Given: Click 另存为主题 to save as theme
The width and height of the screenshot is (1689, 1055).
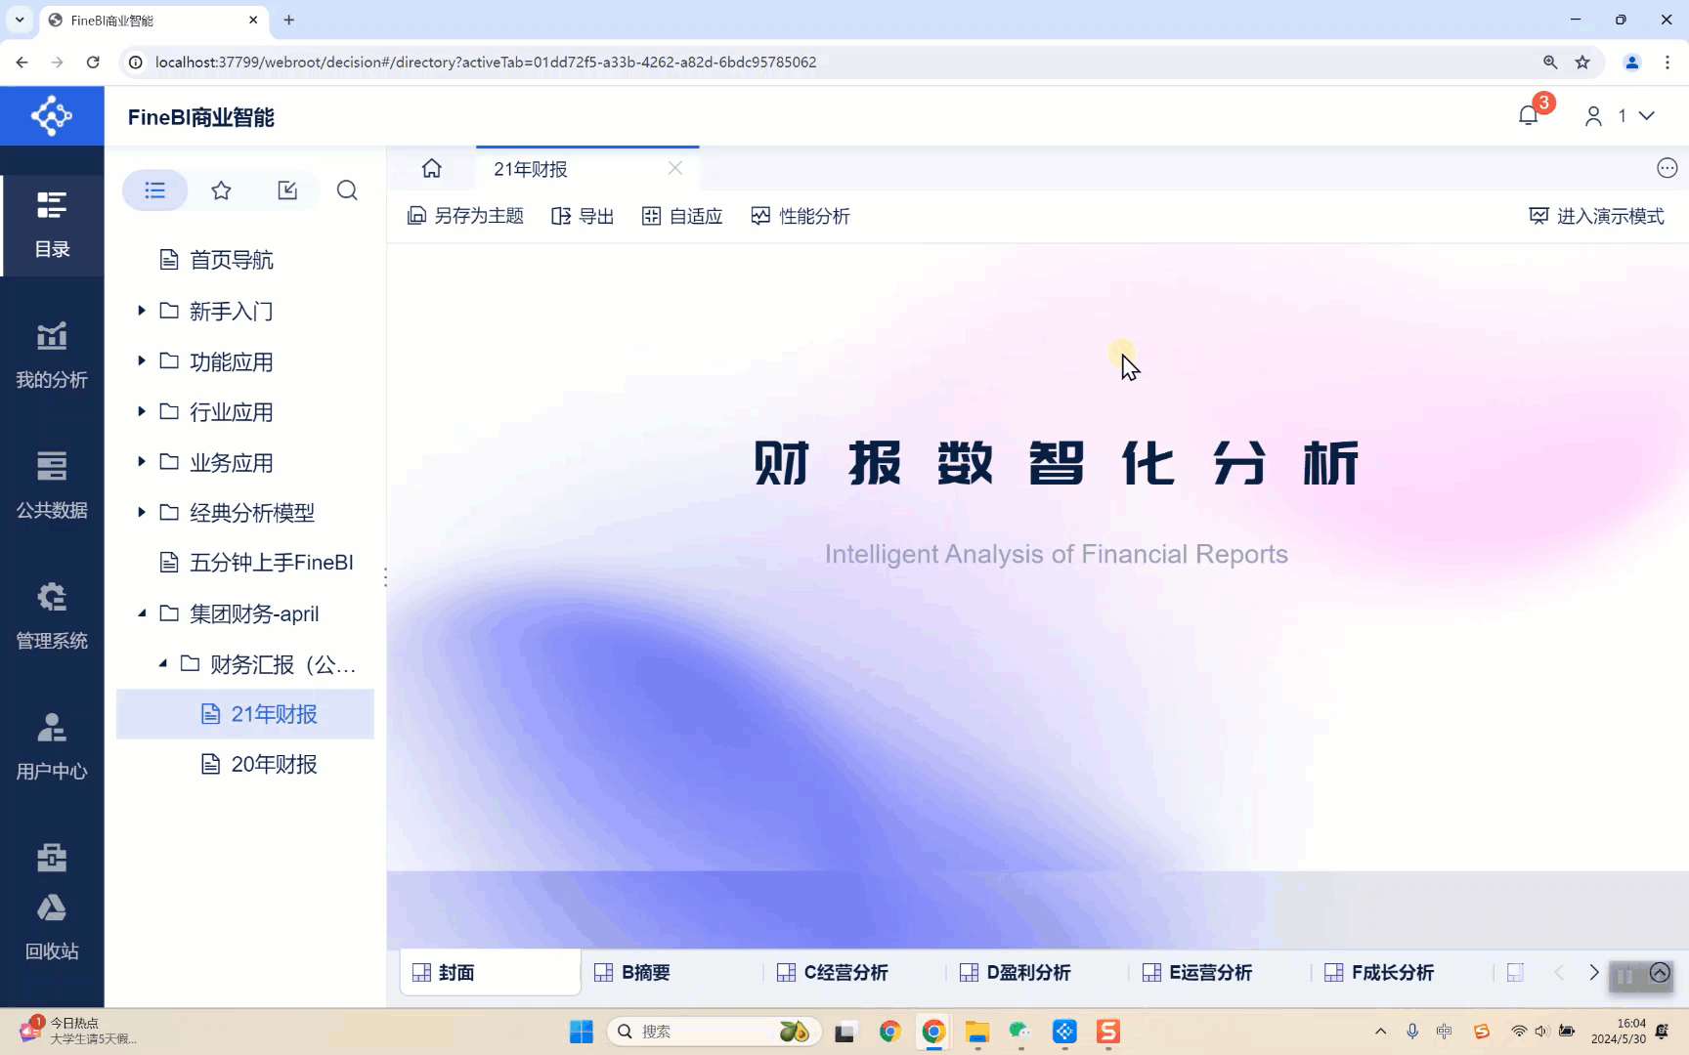Looking at the screenshot, I should pyautogui.click(x=465, y=216).
